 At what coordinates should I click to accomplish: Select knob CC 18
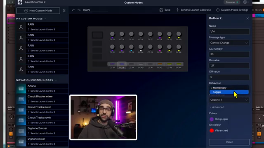pyautogui.click(x=160, y=34)
